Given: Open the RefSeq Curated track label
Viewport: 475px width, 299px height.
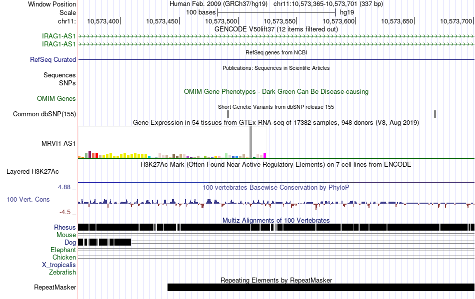Looking at the screenshot, I should coord(53,59).
